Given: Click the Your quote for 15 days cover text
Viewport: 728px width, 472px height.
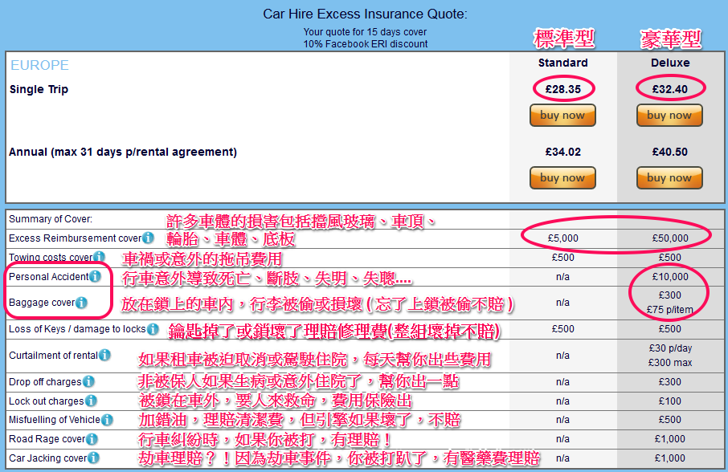Looking at the screenshot, I should (365, 32).
